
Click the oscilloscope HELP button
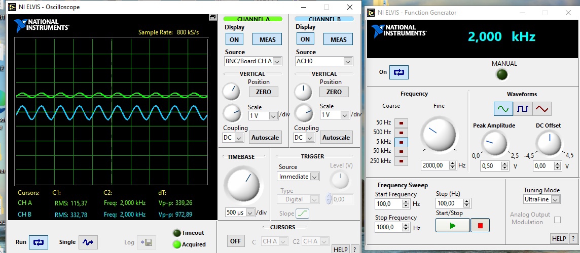coord(341,249)
